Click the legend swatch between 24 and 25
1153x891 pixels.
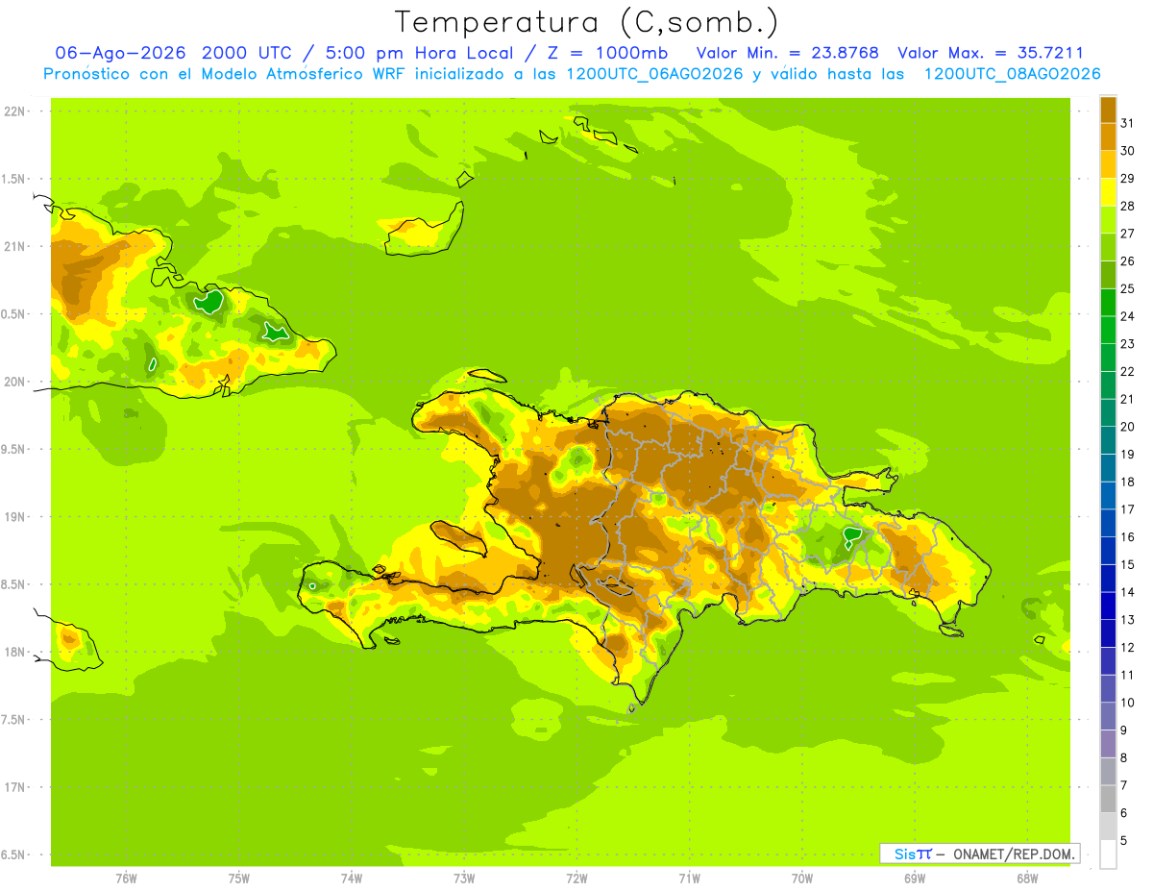(1108, 302)
